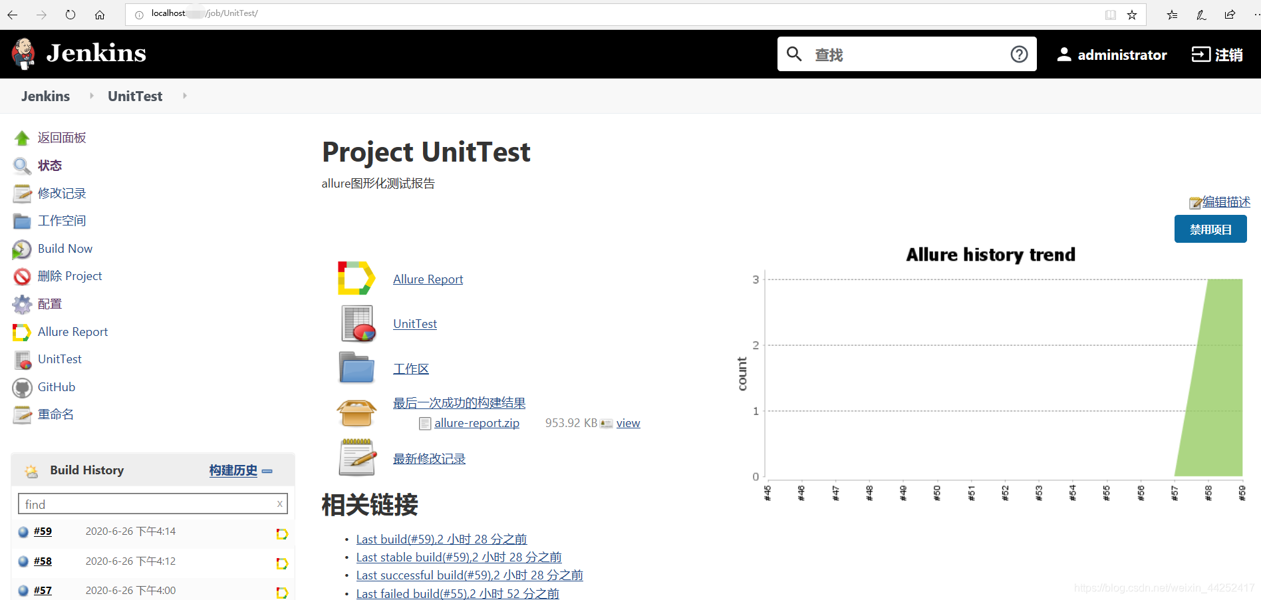Click the browser refresh icon

70,15
